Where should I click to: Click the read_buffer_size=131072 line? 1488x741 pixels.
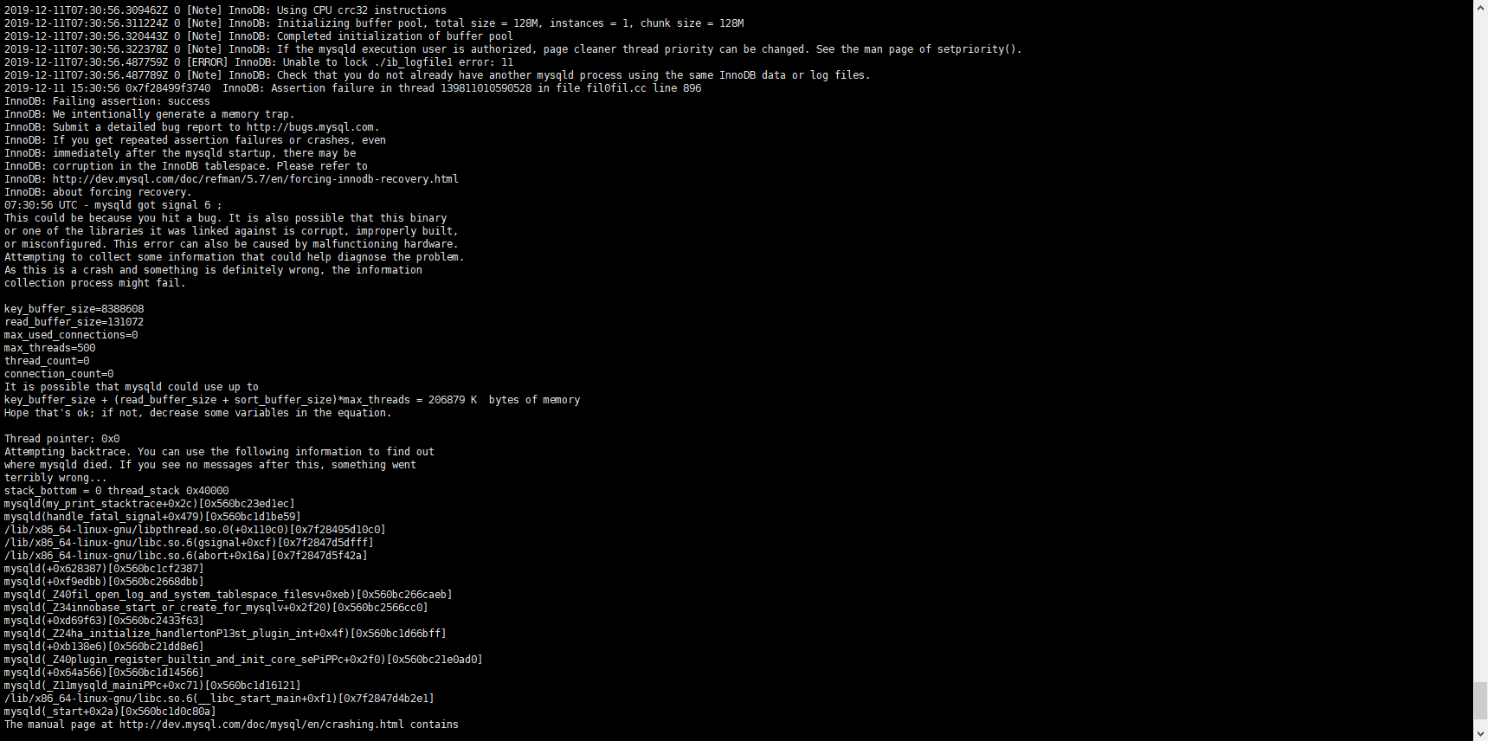74,322
